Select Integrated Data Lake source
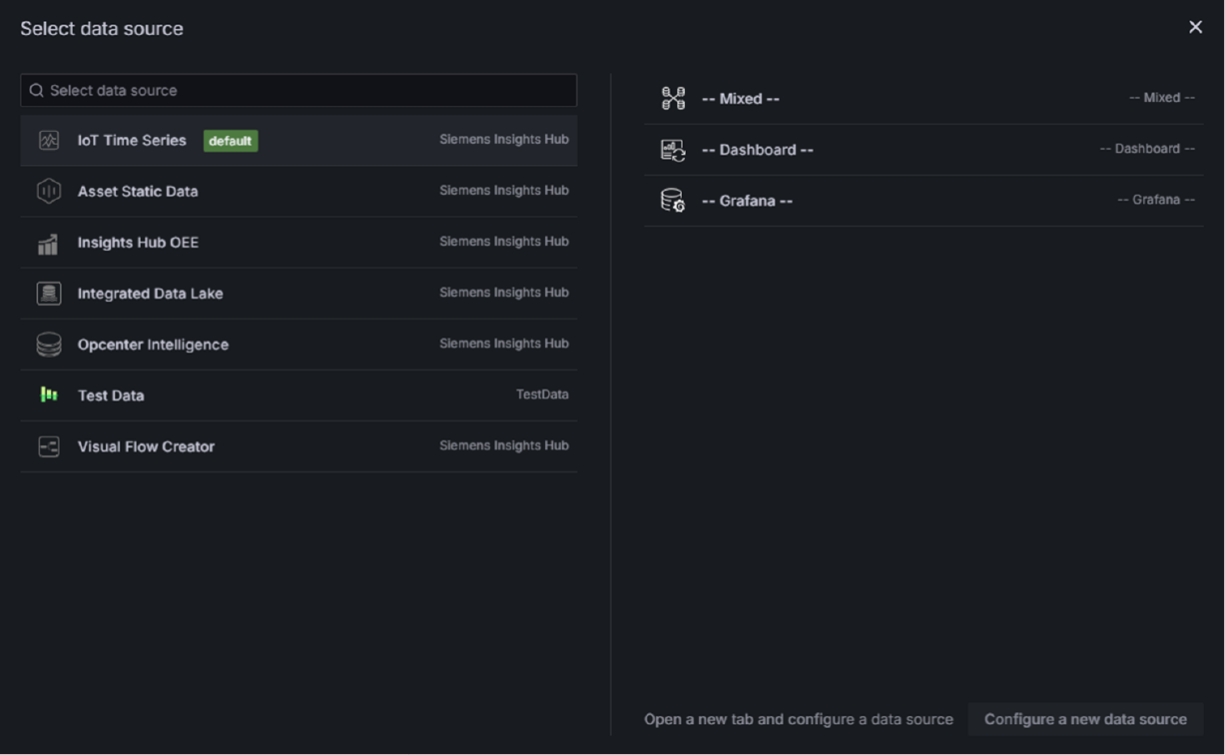Image resolution: width=1225 pixels, height=755 pixels. point(299,294)
